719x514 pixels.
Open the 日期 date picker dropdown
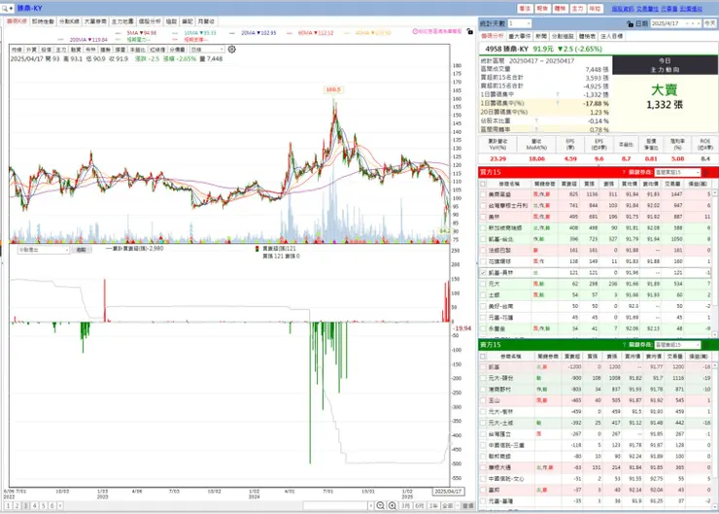686,23
